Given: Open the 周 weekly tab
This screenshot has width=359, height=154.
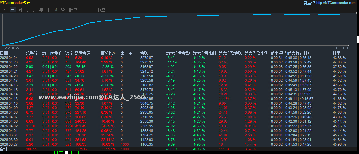Looking at the screenshot, I should click(x=20, y=10).
